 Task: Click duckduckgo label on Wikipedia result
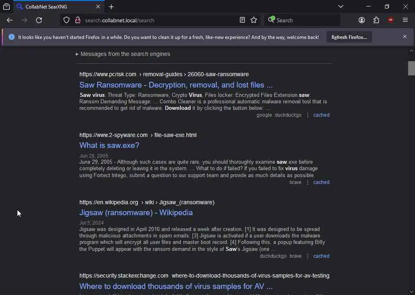click(x=273, y=256)
